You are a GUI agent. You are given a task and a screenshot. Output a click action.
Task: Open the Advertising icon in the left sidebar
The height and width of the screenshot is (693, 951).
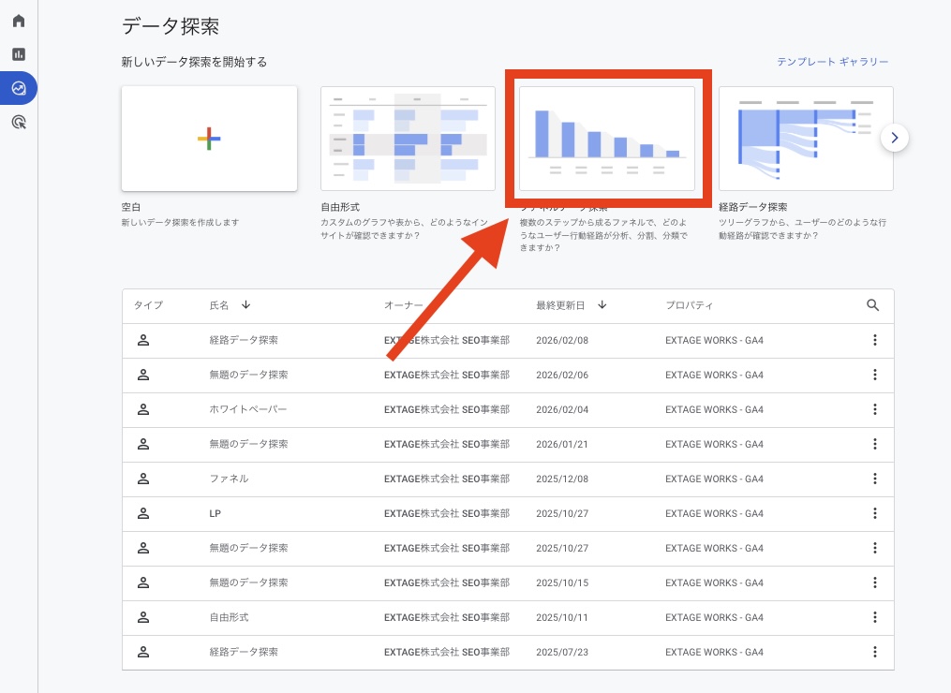18,123
